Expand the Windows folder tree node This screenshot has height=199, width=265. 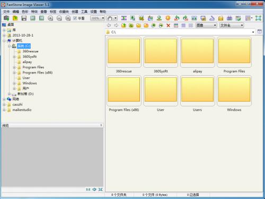(14, 83)
